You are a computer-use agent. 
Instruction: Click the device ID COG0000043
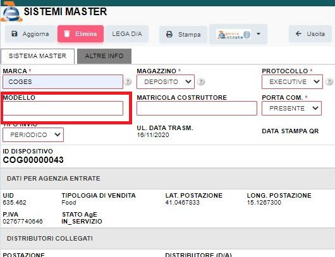(x=33, y=160)
